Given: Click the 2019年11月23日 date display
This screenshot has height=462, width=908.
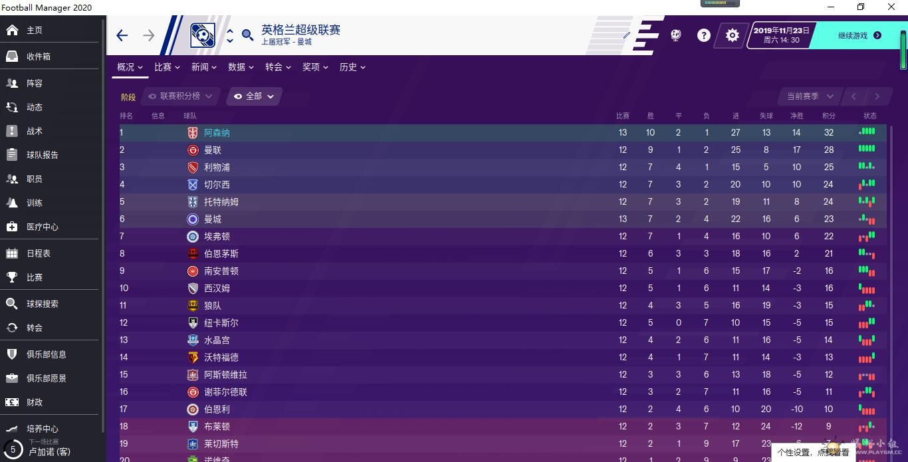Looking at the screenshot, I should click(781, 35).
